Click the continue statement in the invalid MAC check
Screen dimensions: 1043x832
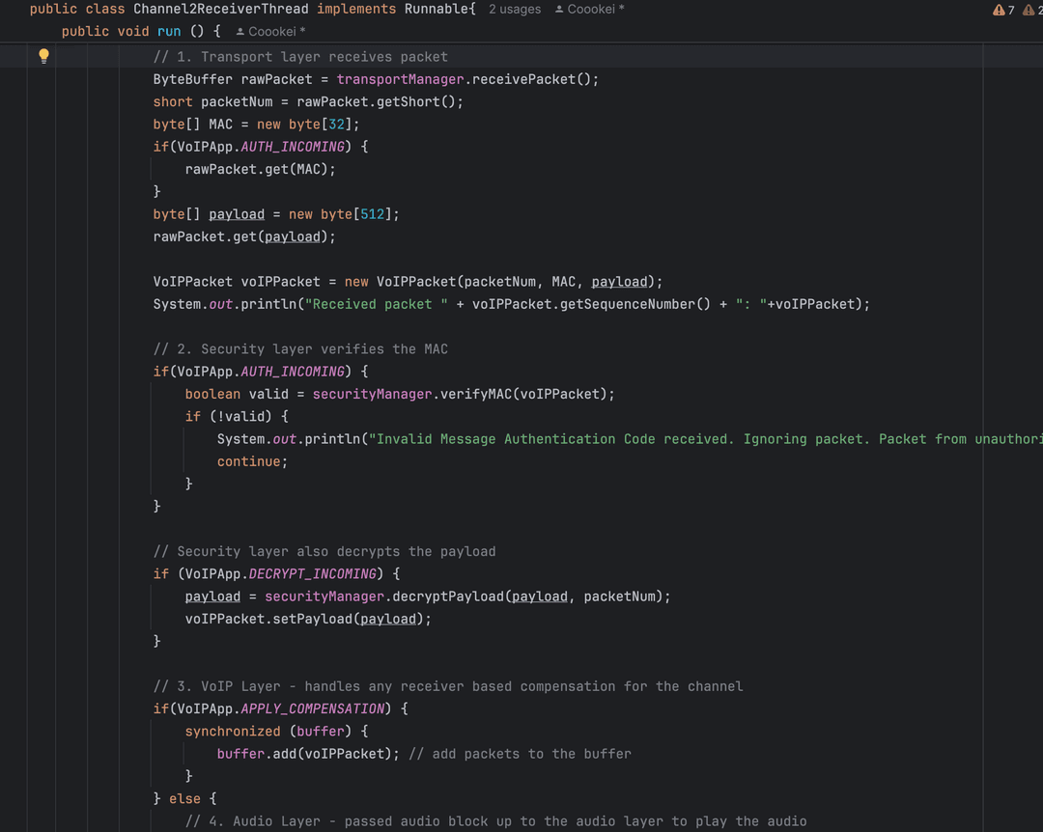tap(249, 460)
